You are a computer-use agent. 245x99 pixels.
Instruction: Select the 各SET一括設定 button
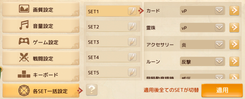pyautogui.click(x=41, y=91)
